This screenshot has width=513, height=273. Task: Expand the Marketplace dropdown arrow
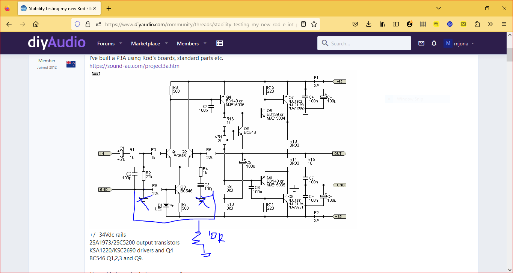[167, 43]
